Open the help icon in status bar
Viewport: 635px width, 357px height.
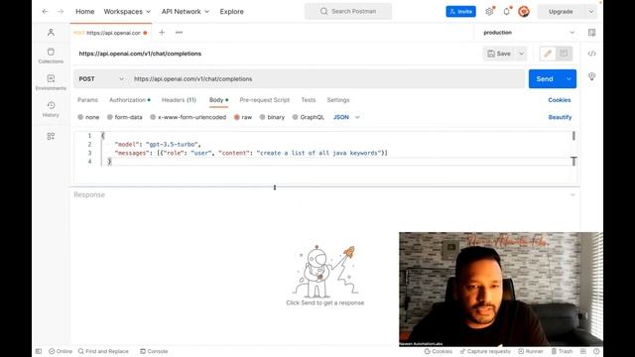pyautogui.click(x=596, y=351)
